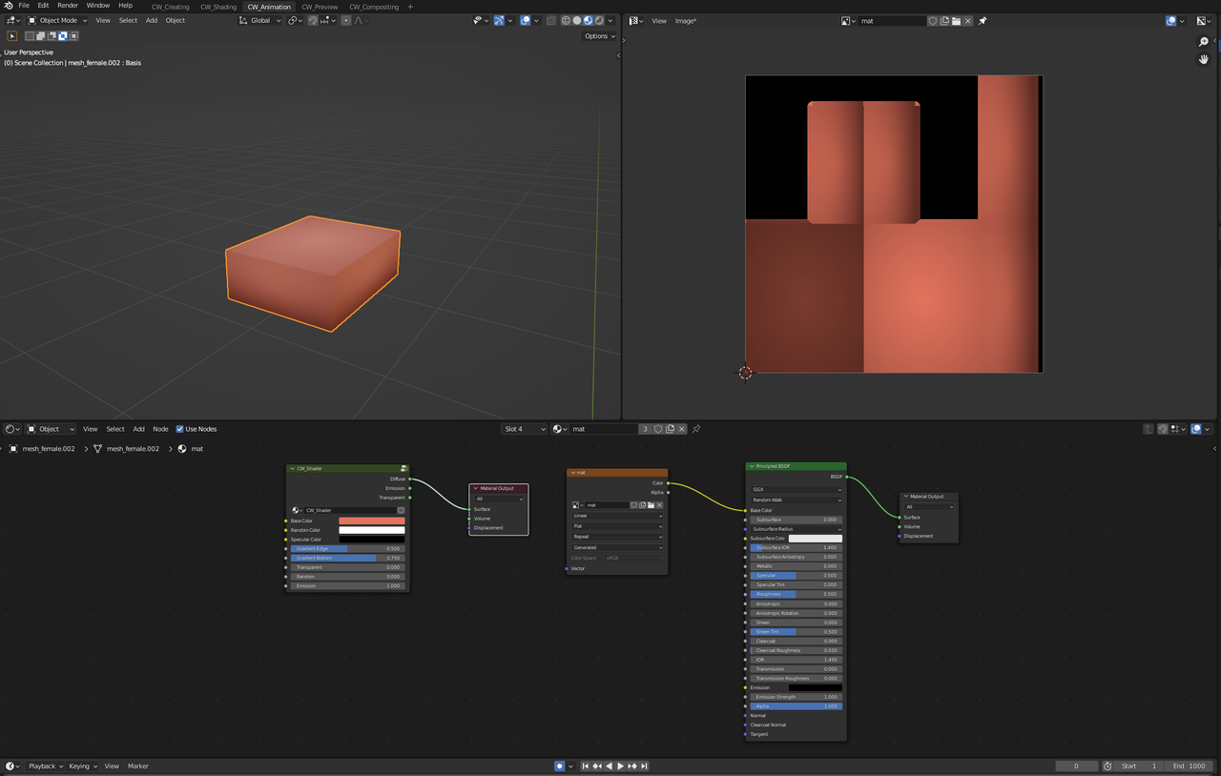Toggle the fake user shield for the mat material

tap(658, 429)
